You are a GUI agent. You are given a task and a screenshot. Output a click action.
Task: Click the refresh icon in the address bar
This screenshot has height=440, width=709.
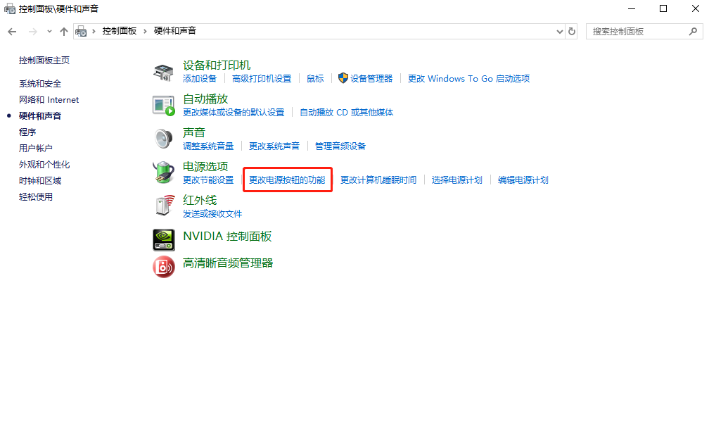(x=571, y=31)
